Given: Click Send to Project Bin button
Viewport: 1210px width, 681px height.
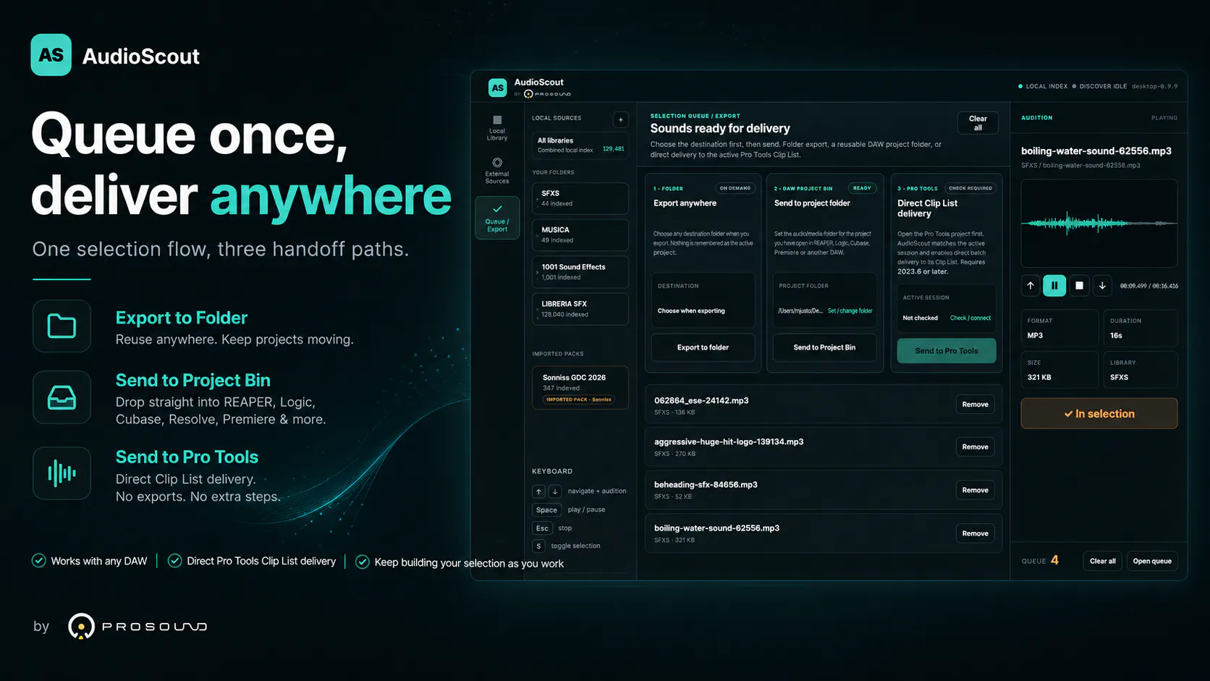Looking at the screenshot, I should click(x=824, y=347).
